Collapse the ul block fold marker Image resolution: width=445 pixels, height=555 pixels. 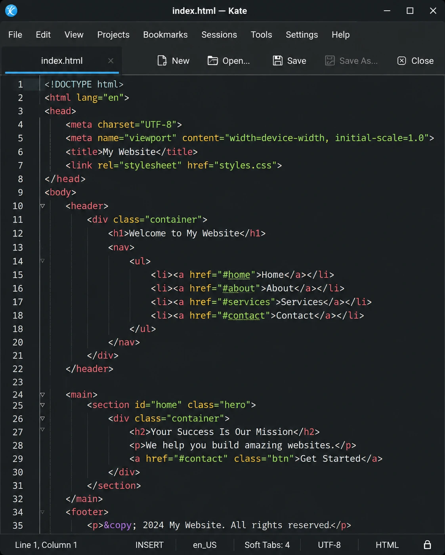tap(42, 261)
